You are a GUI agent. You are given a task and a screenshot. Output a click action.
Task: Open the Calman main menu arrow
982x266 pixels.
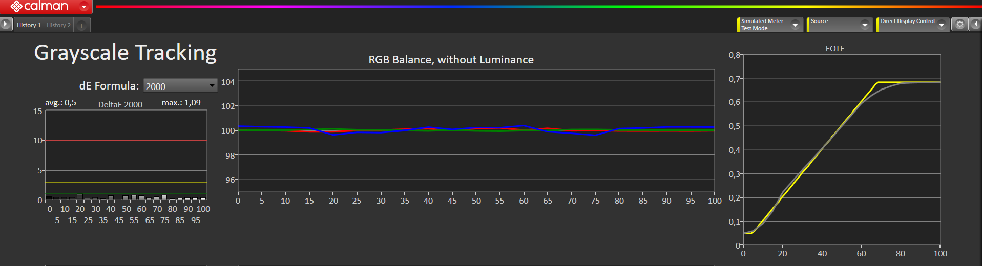pyautogui.click(x=84, y=7)
